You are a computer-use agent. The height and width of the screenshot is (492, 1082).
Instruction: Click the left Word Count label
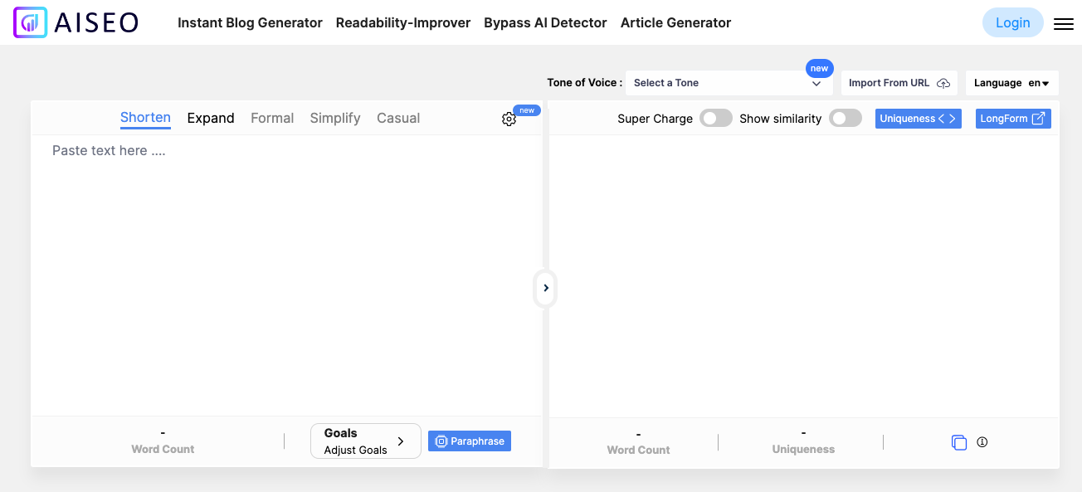pos(163,449)
